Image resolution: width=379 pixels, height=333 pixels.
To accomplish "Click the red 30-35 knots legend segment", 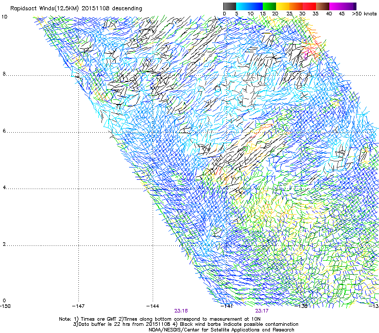I will [309, 6].
